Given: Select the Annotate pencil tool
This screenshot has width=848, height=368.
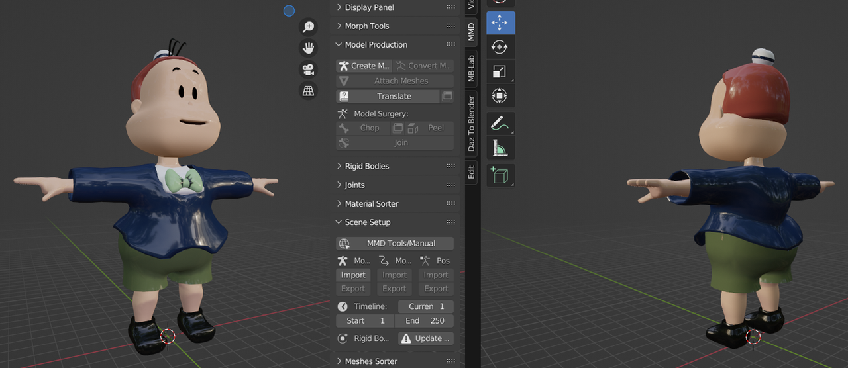Looking at the screenshot, I should (x=500, y=123).
